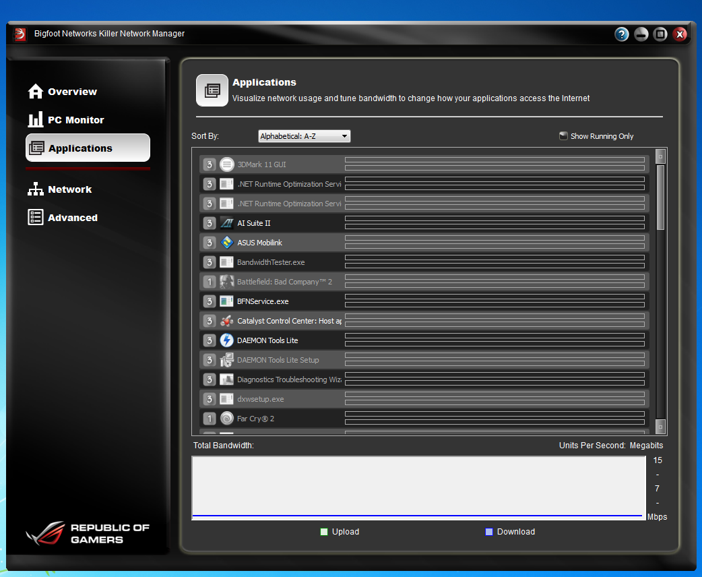Open help with the question mark button
Image resolution: width=702 pixels, height=577 pixels.
(x=621, y=34)
